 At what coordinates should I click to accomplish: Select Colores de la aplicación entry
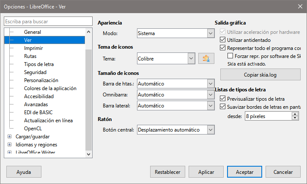(50, 88)
